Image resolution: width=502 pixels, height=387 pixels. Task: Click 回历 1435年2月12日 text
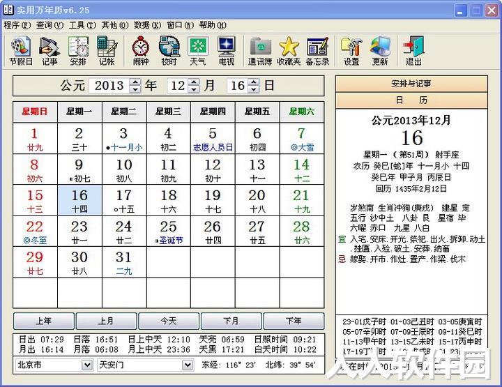tap(411, 188)
